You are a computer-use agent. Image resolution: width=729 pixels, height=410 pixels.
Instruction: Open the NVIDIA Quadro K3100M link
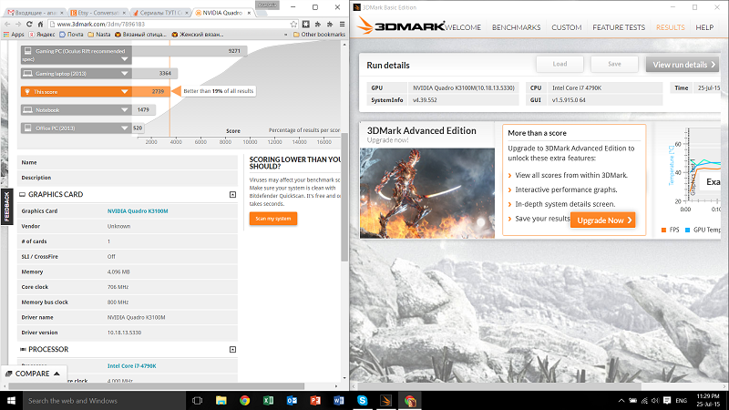pos(138,211)
